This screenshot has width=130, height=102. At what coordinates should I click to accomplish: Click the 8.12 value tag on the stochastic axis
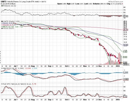(x=125, y=97)
